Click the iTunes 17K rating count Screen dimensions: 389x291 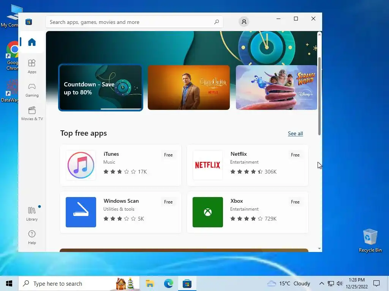[x=142, y=172]
